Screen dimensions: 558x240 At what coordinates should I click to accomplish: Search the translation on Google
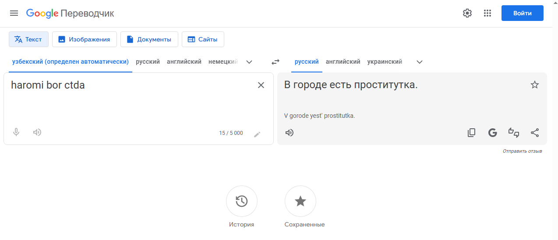[x=493, y=133]
